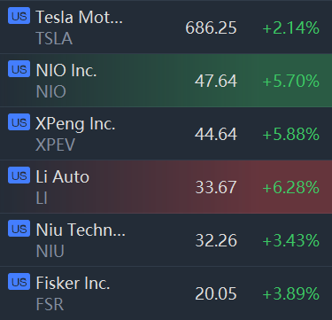Click the US badge next to Fisker Inc.
The image size is (332, 320).
coord(19,282)
